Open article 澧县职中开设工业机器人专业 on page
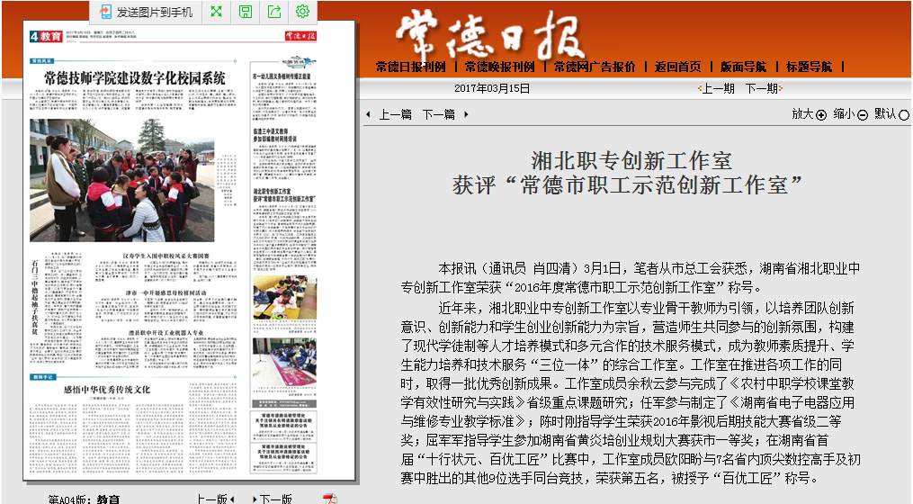Screen dimensions: 913x504 tap(166, 333)
